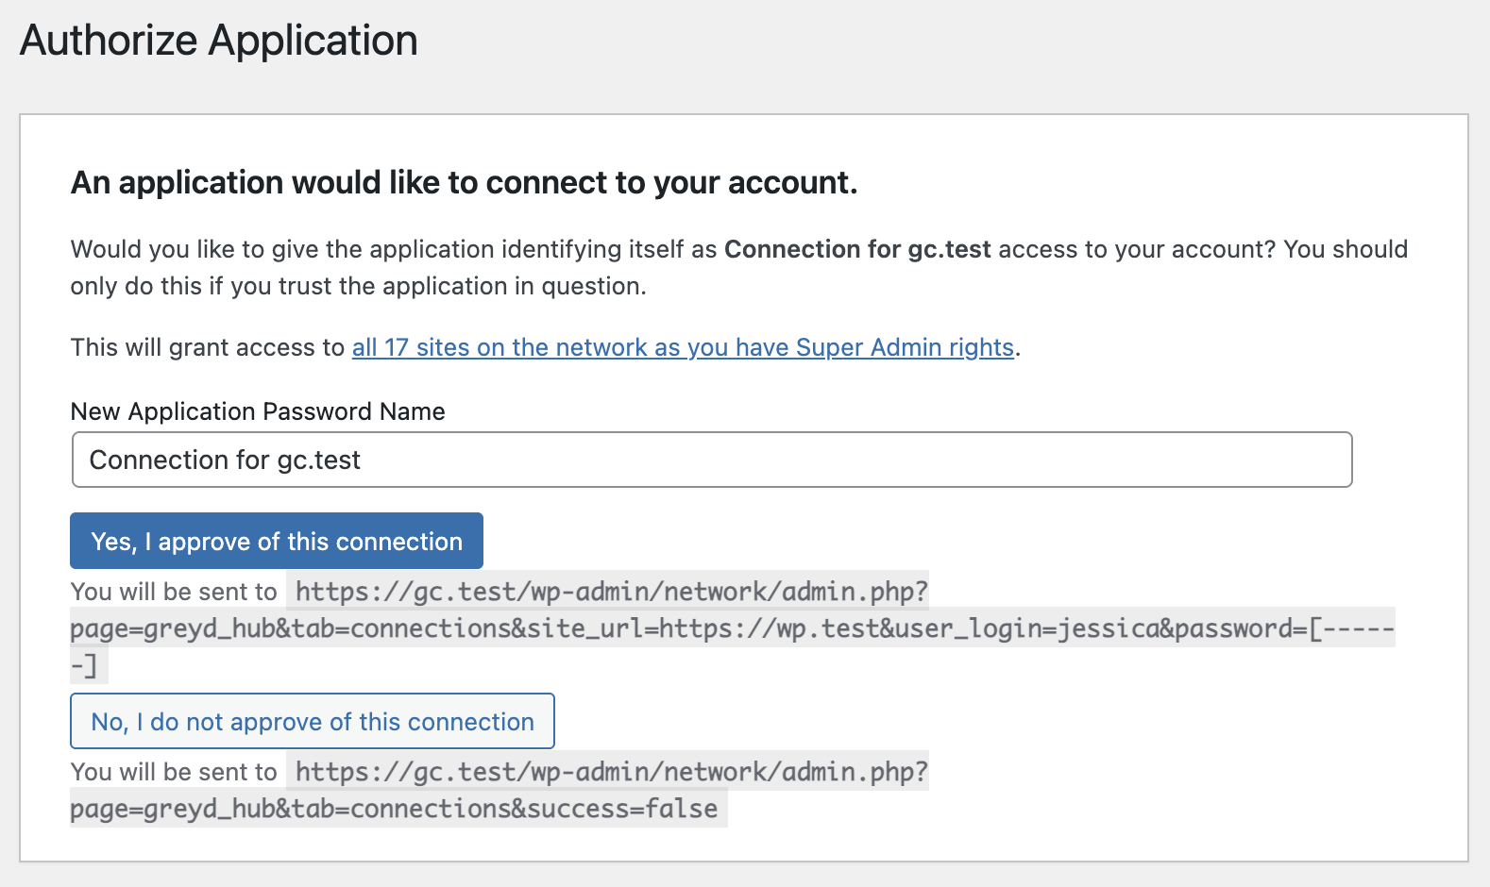Reject with "No, I do not approve" button
This screenshot has height=887, width=1490.
click(x=313, y=721)
